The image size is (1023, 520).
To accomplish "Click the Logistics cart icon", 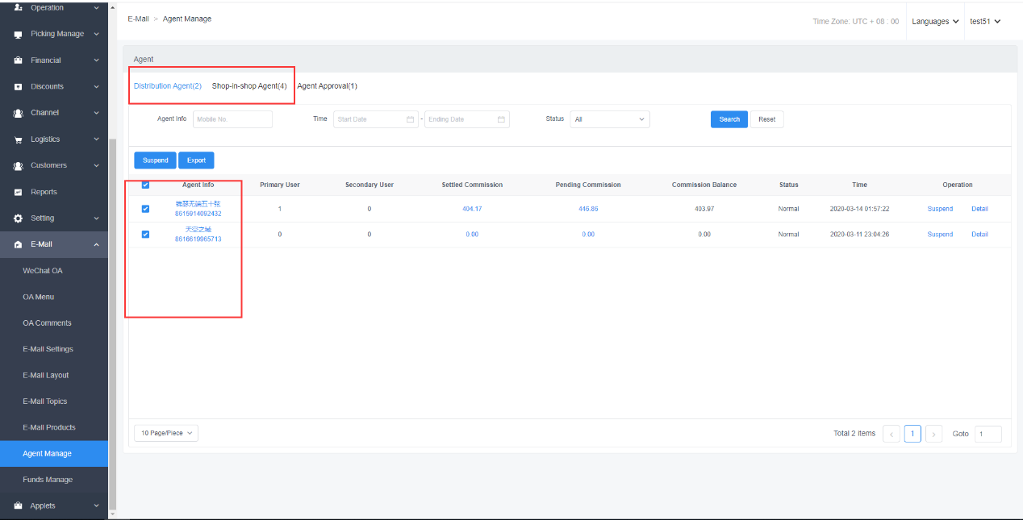I will [x=18, y=139].
